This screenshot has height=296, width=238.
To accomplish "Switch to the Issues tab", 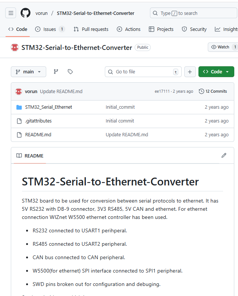I will pyautogui.click(x=50, y=29).
